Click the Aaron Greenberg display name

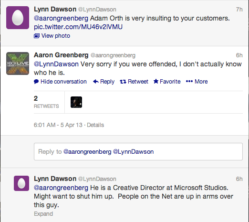click(61, 55)
